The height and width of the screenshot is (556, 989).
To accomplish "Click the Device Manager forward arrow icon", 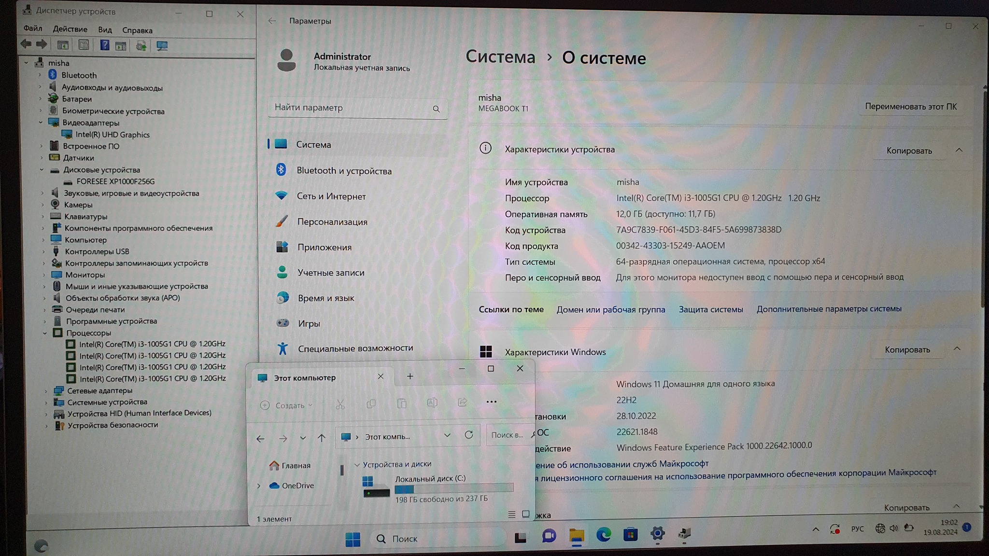I will [42, 45].
